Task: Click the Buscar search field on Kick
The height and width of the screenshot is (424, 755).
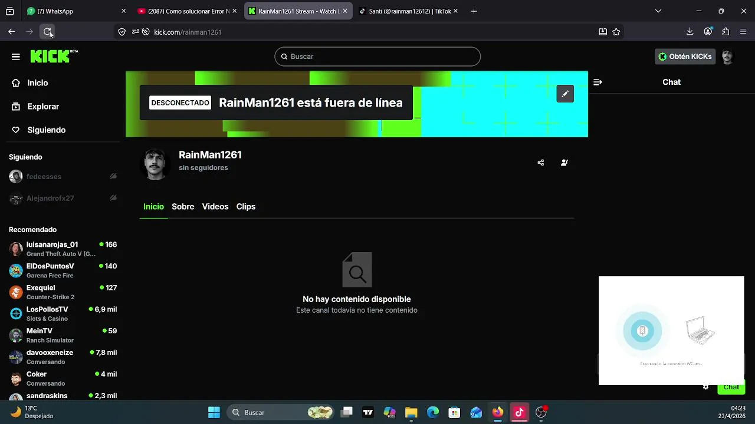Action: coord(377,57)
